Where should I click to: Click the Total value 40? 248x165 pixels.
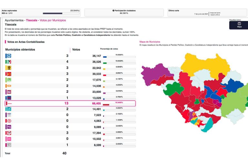click(64, 153)
